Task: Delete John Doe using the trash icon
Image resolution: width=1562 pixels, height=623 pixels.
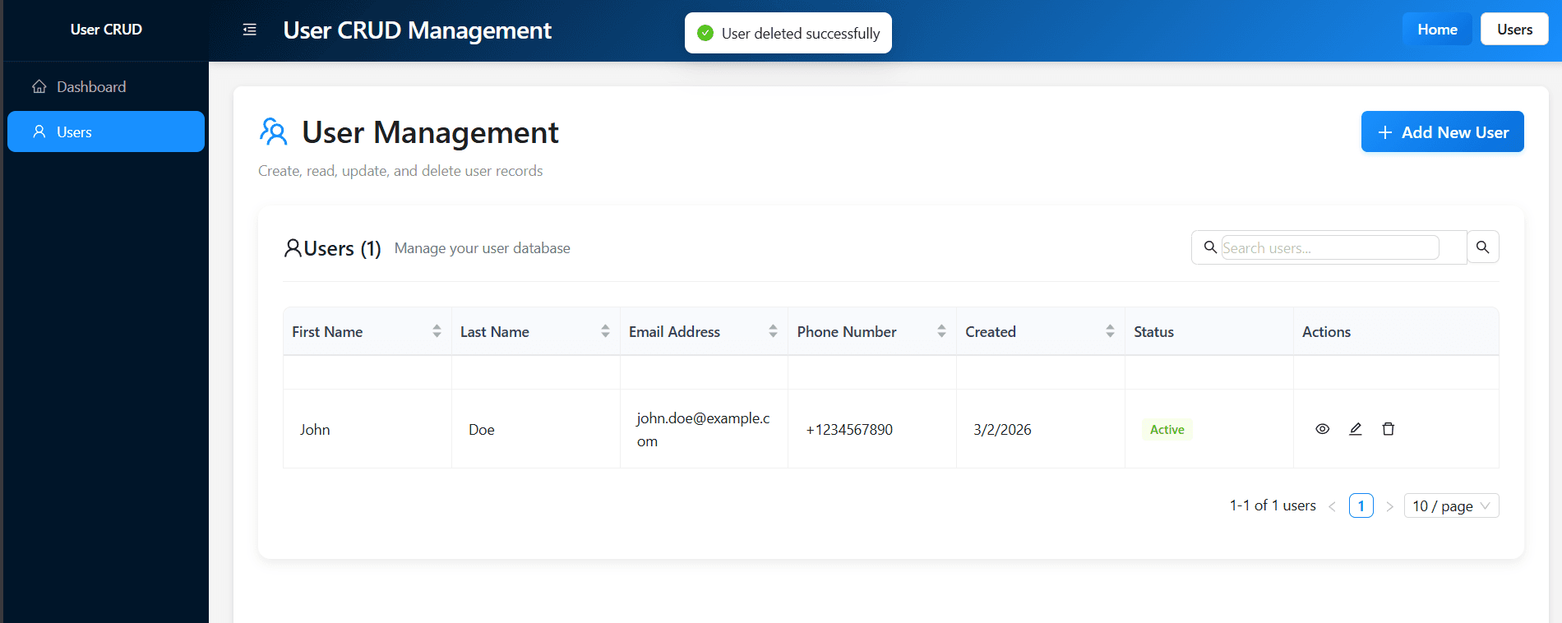Action: pos(1388,429)
